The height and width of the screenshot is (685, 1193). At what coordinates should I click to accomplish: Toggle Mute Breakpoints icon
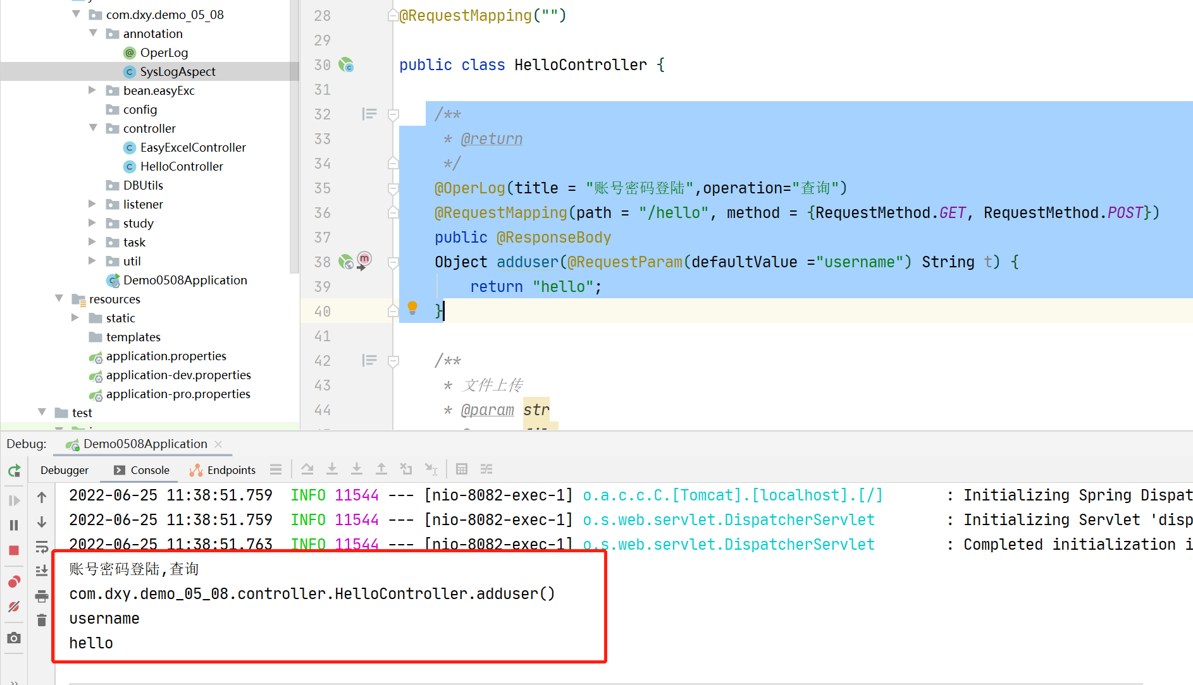click(x=14, y=607)
